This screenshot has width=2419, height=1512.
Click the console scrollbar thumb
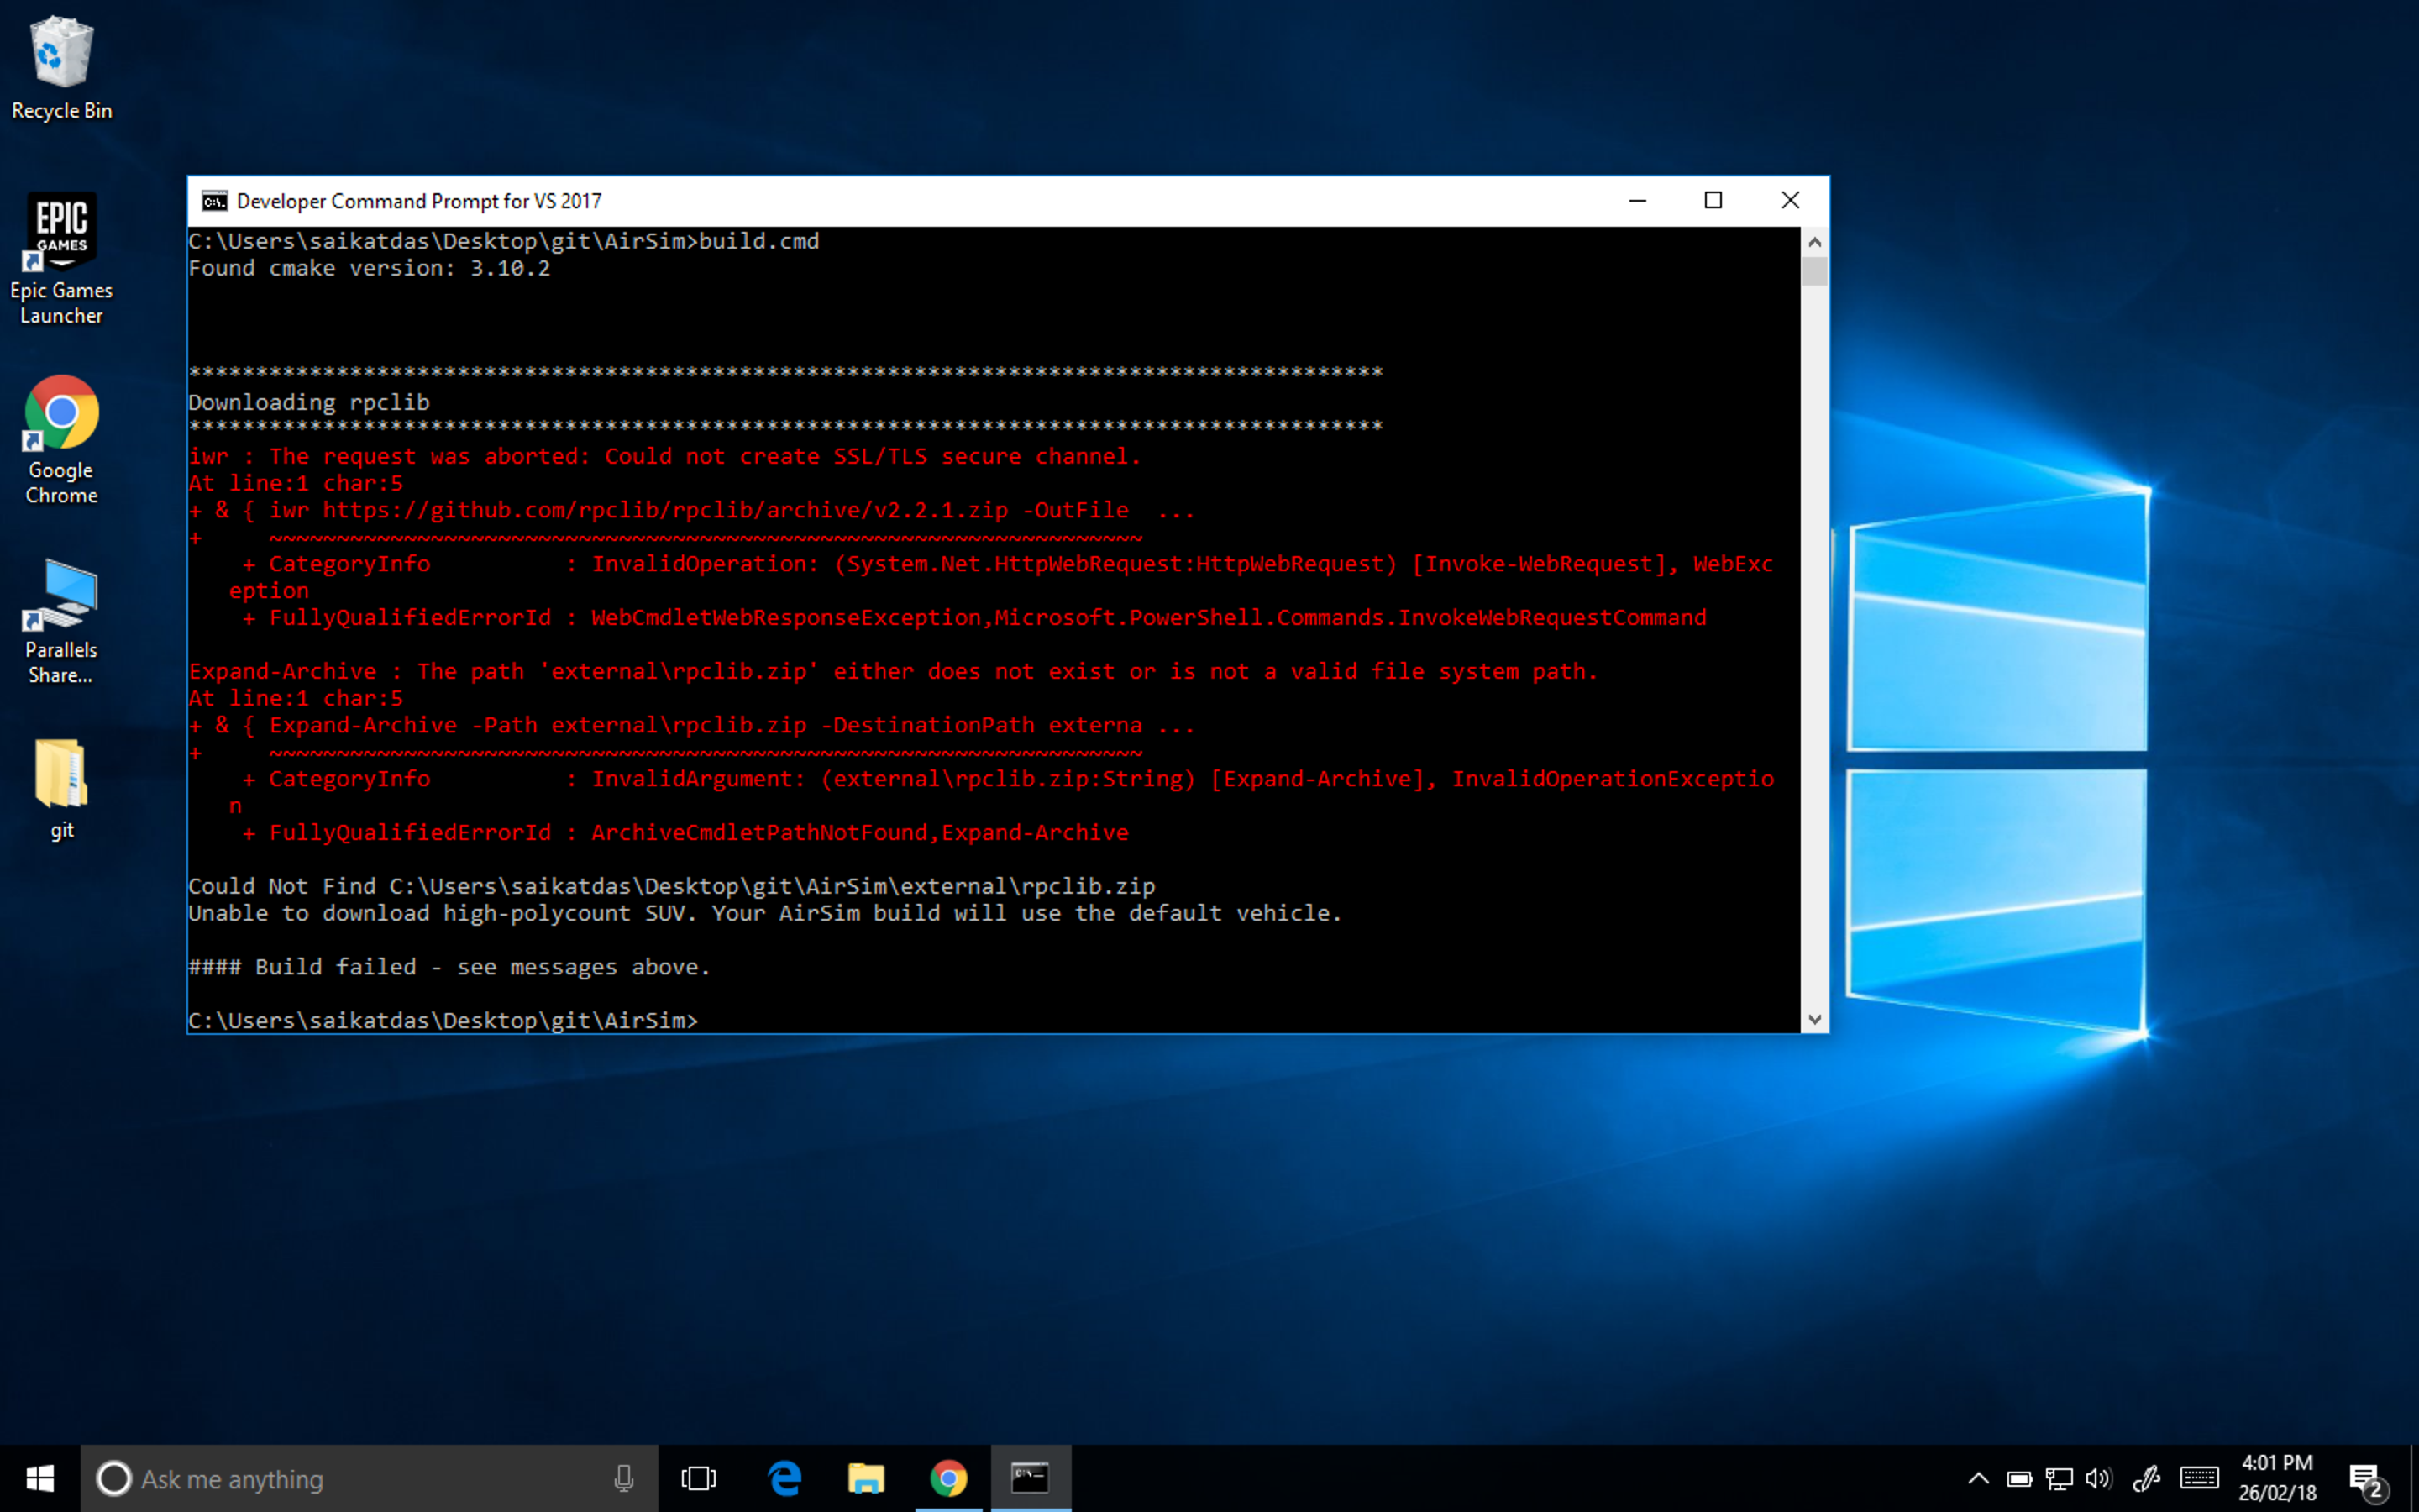[x=1815, y=272]
